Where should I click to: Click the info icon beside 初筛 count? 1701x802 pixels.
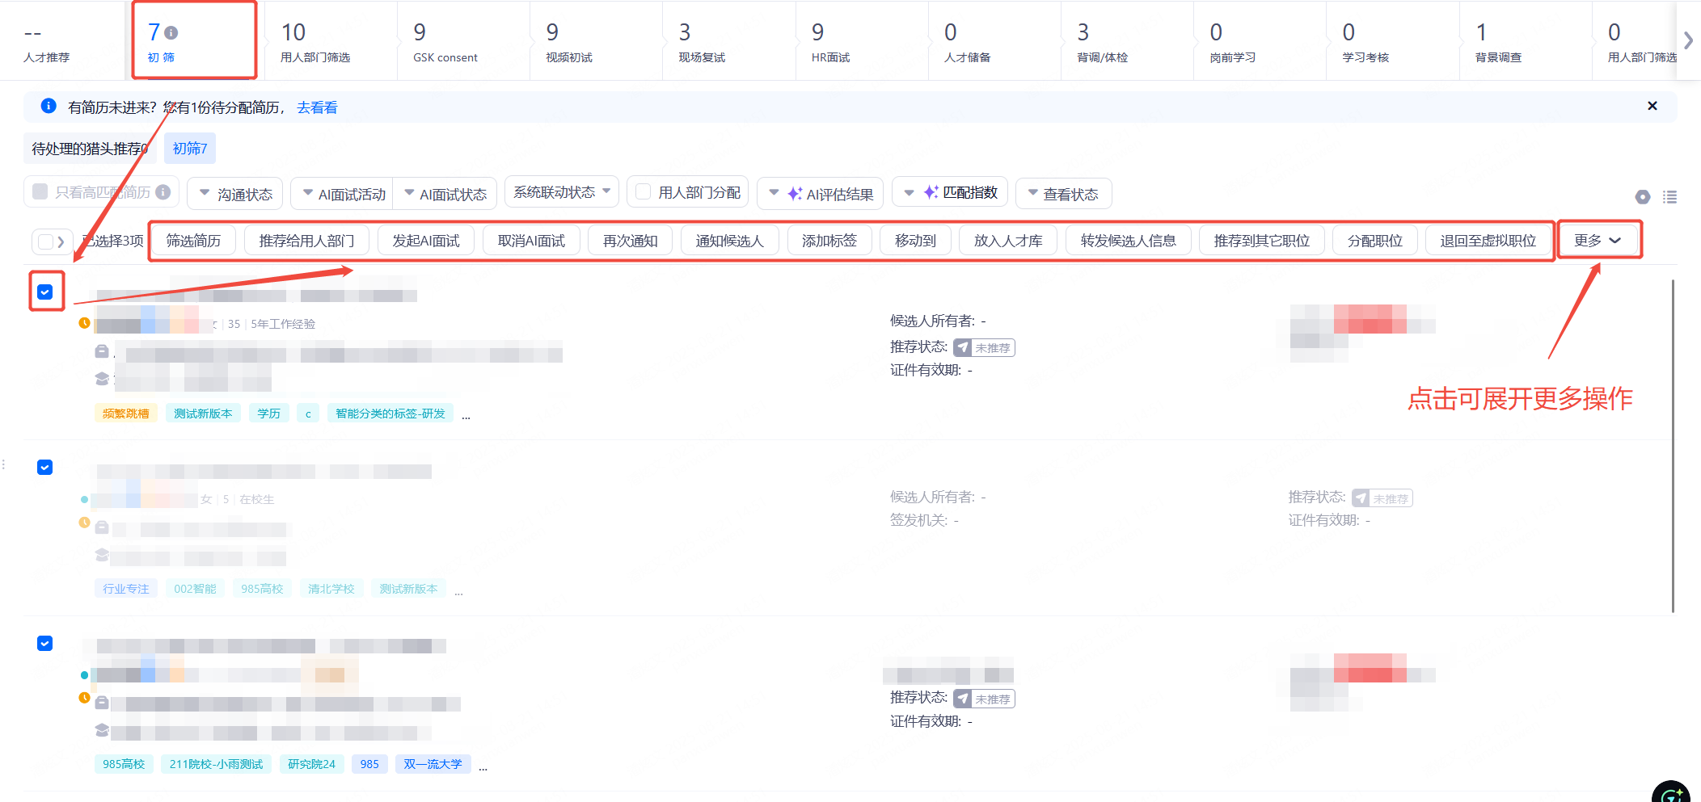tap(171, 33)
